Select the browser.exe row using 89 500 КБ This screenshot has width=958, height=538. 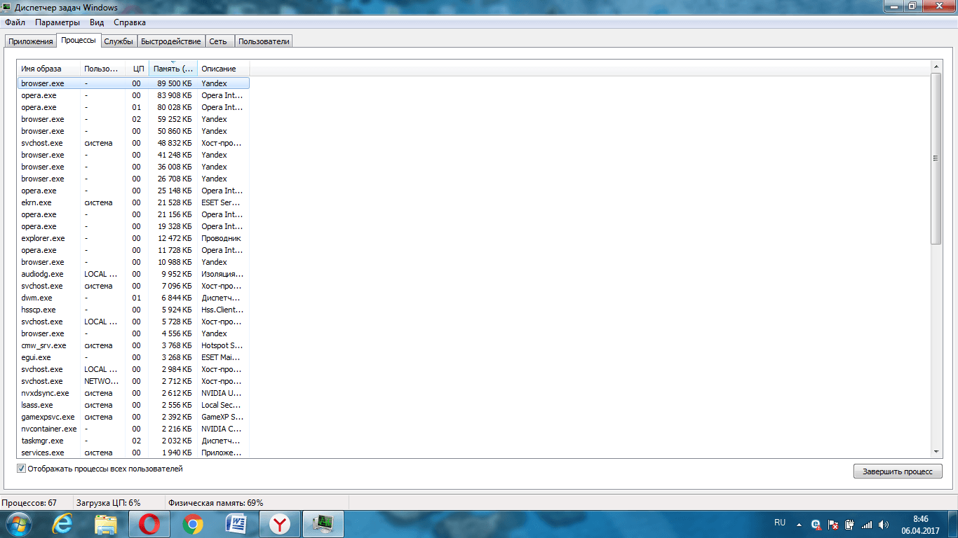[133, 83]
